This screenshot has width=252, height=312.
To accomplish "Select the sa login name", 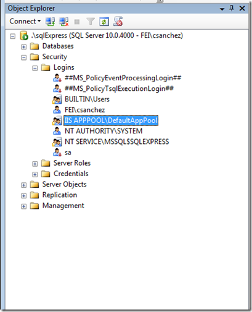I will [68, 153].
